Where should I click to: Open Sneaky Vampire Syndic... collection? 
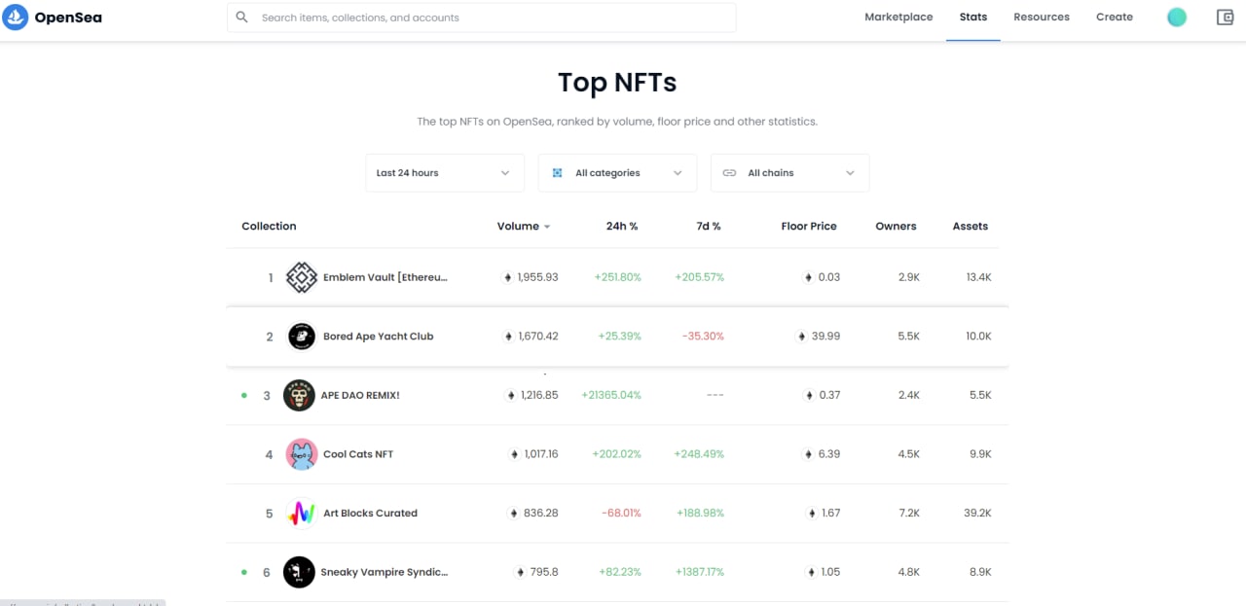385,572
